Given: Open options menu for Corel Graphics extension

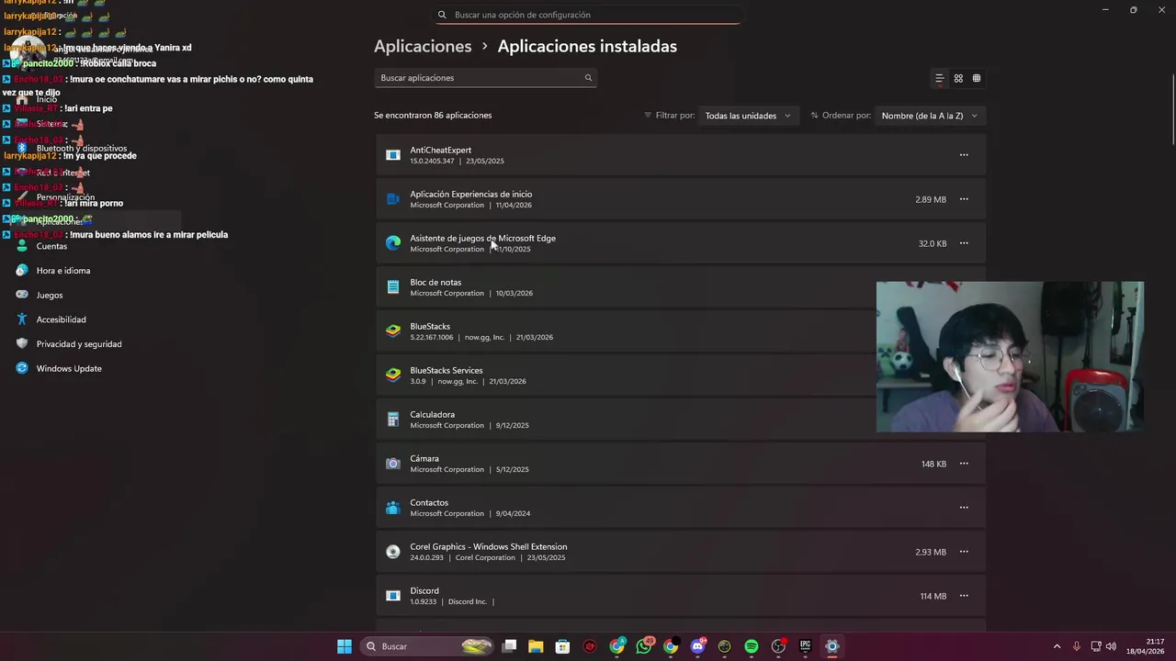Looking at the screenshot, I should click(x=964, y=552).
